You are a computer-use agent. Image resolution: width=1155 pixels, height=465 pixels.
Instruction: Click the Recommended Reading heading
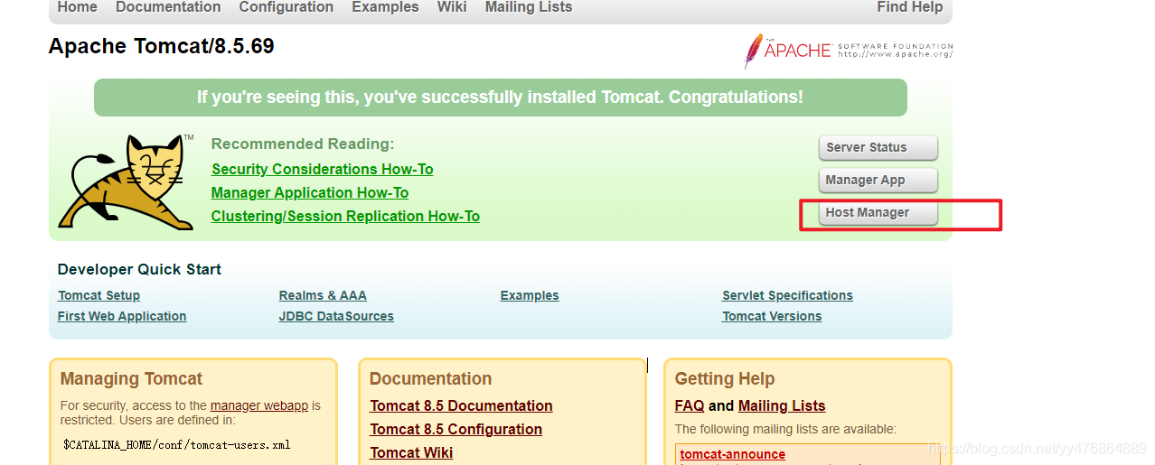click(x=303, y=144)
